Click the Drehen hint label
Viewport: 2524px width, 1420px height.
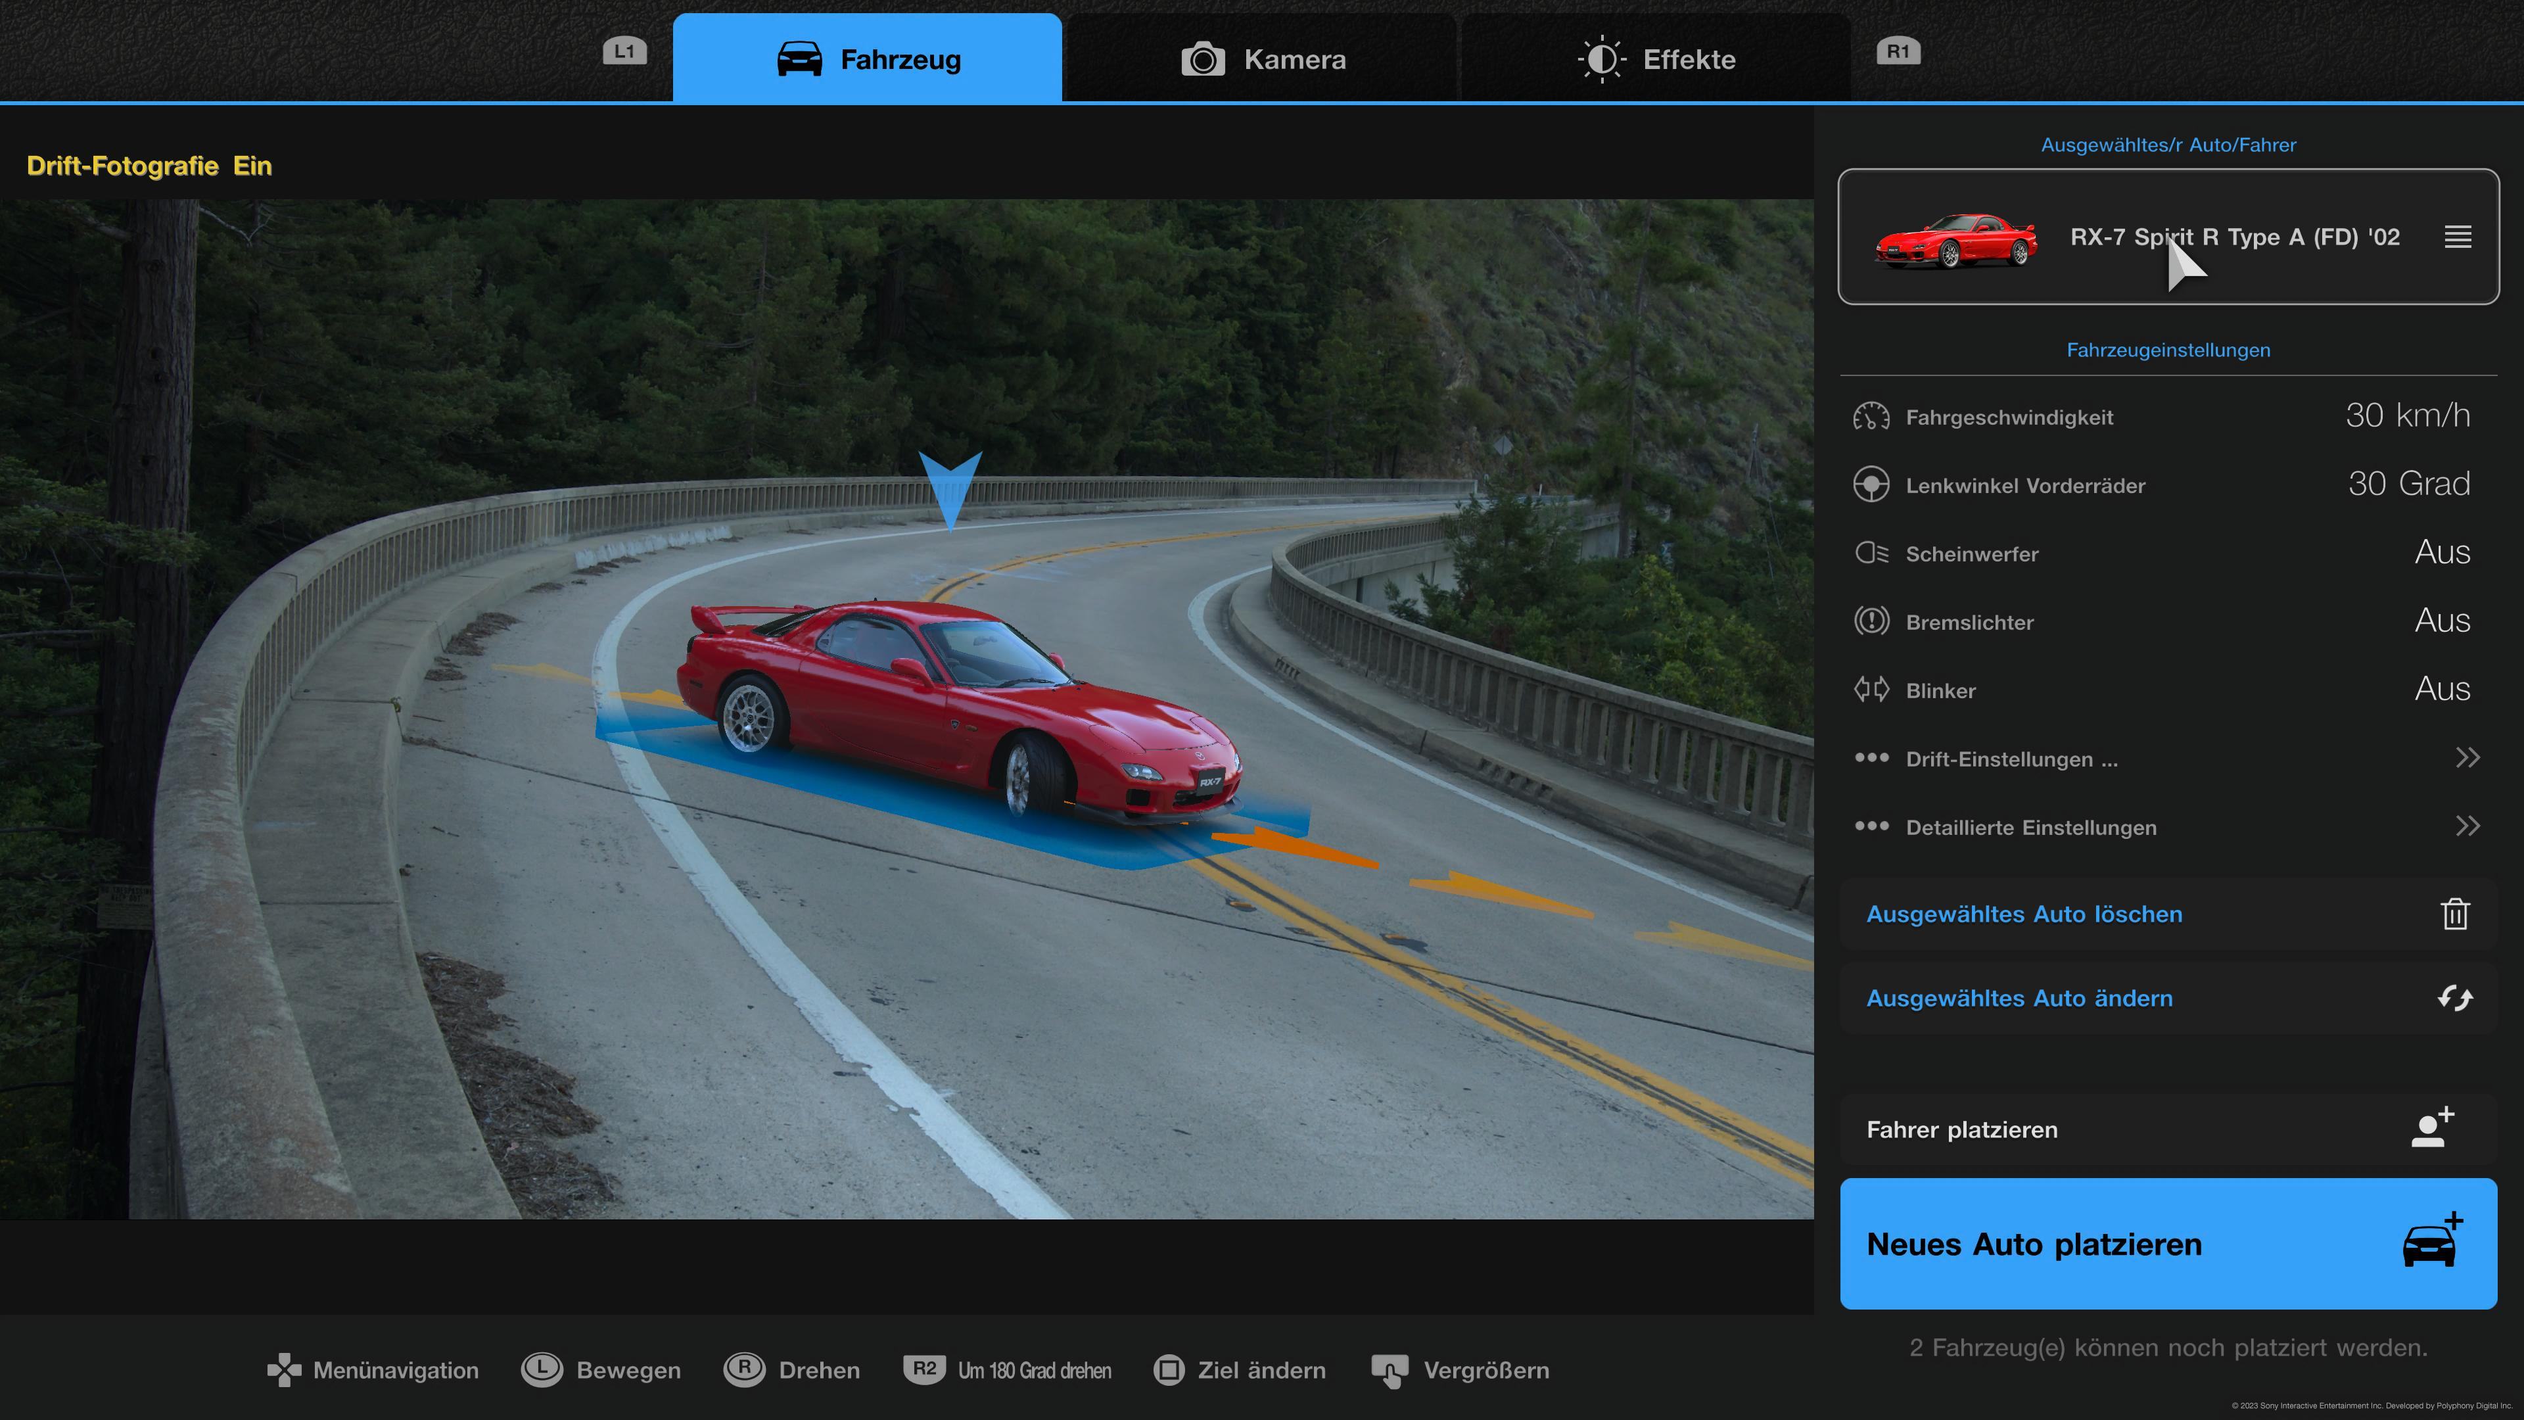[819, 1371]
